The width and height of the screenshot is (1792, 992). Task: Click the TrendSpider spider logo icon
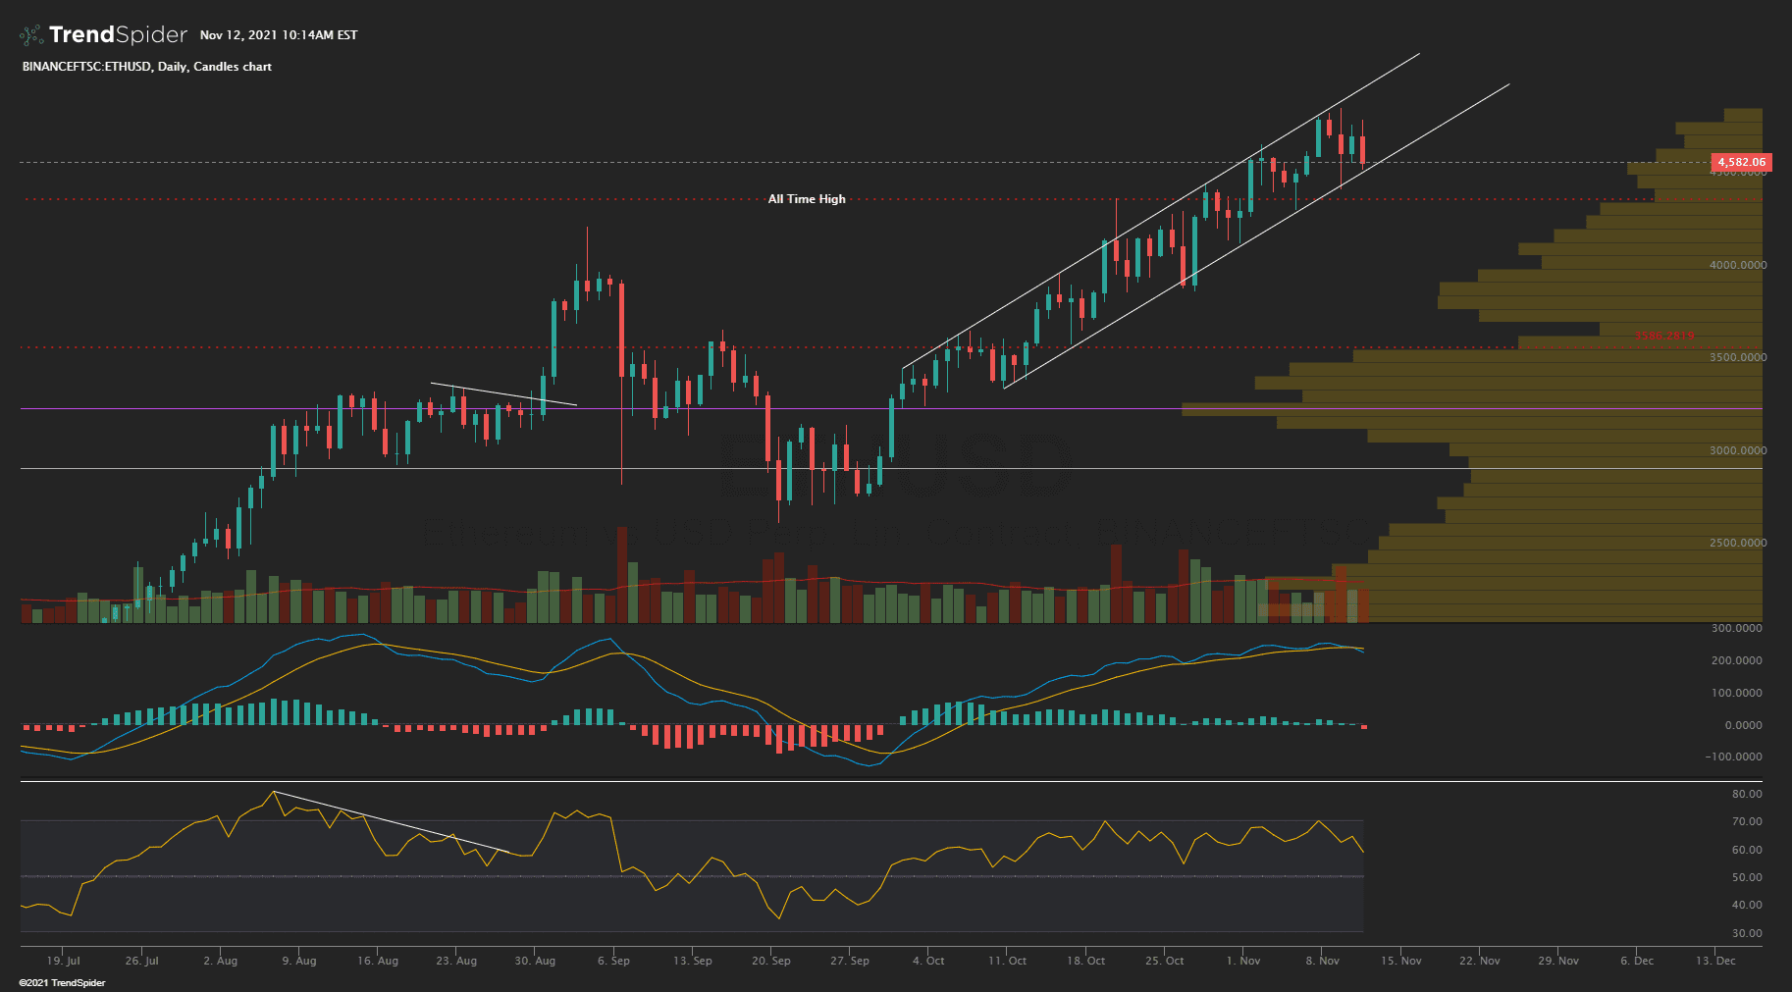pos(31,35)
